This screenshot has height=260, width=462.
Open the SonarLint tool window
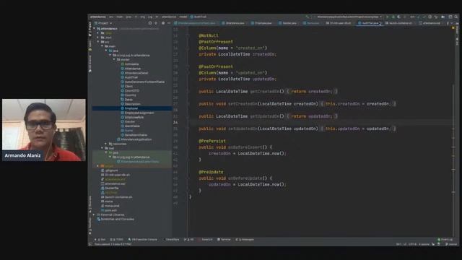pyautogui.click(x=205, y=239)
